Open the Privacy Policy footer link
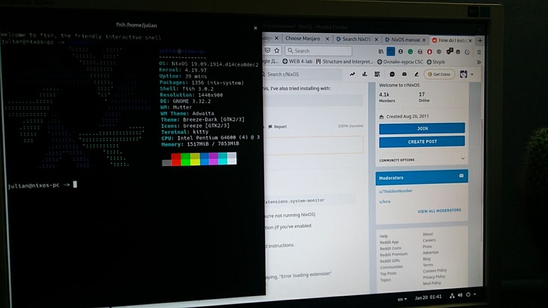This screenshot has width=548, height=308. (x=434, y=277)
